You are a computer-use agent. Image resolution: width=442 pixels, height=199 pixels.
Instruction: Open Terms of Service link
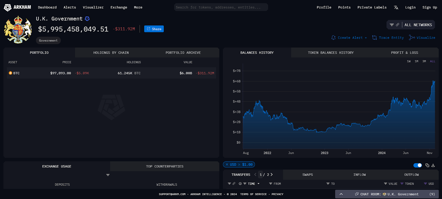coord(253,194)
